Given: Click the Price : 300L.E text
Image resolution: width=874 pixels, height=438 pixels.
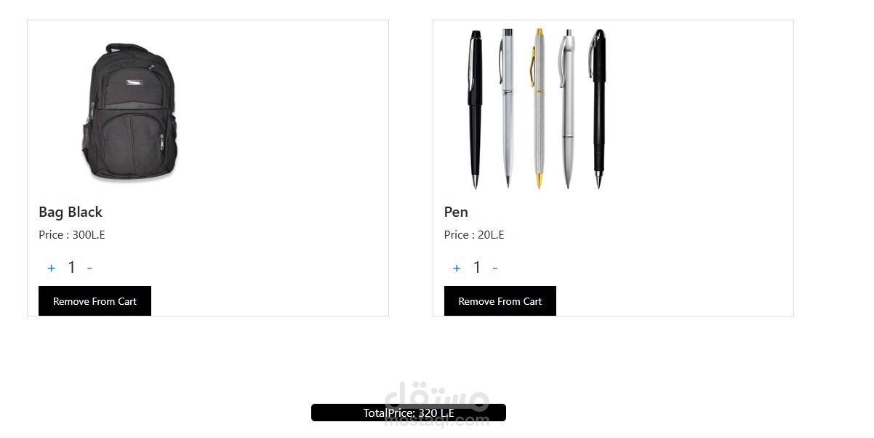Looking at the screenshot, I should click(x=72, y=234).
